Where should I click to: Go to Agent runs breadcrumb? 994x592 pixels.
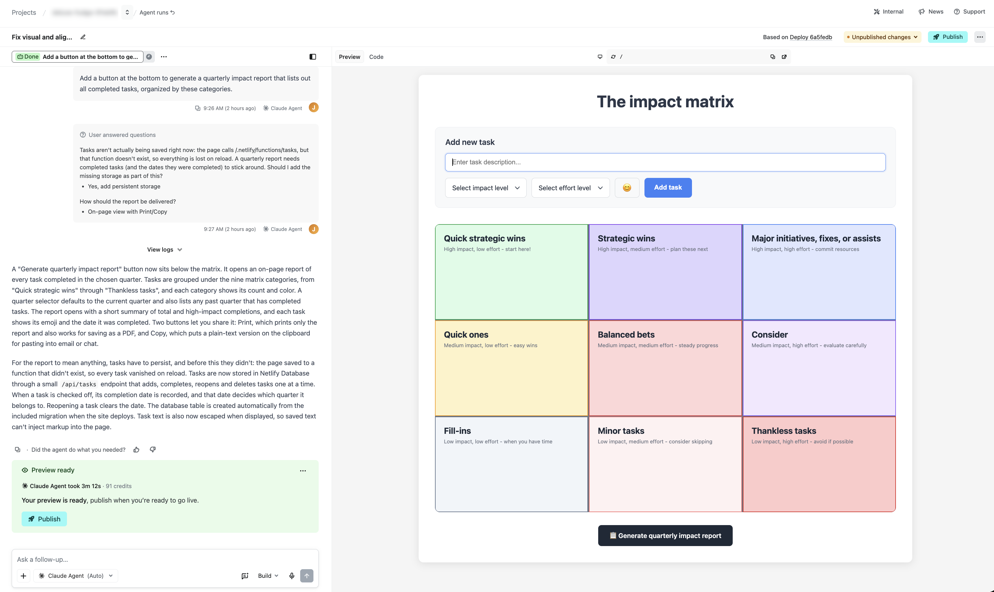point(157,12)
